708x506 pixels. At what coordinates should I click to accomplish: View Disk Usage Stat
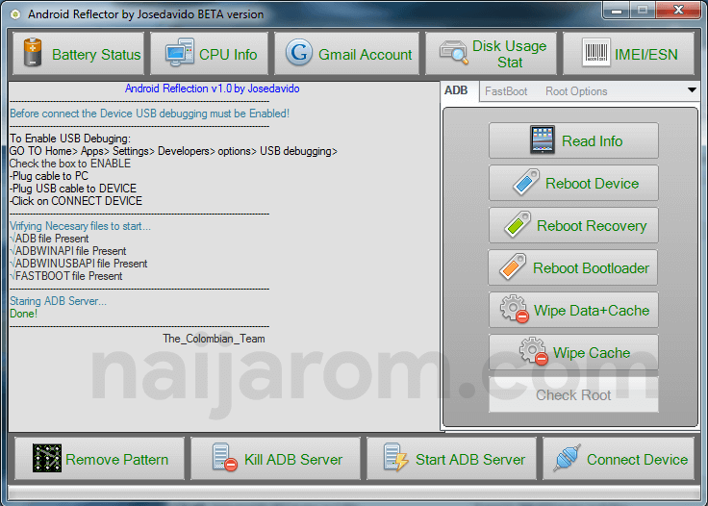tap(491, 53)
